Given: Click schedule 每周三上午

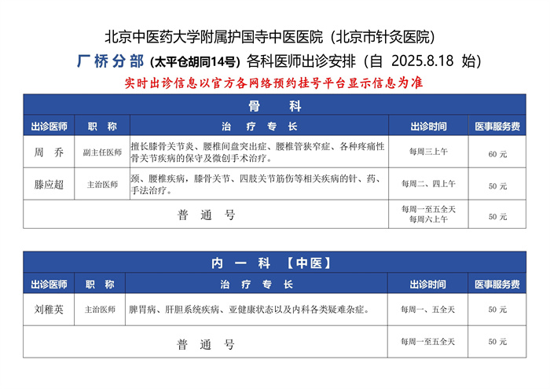Looking at the screenshot, I should click(x=428, y=152).
